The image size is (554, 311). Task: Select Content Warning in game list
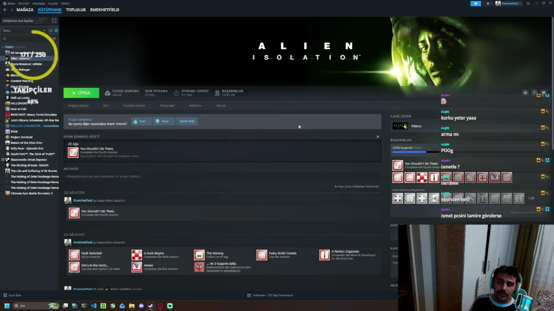pos(22,81)
